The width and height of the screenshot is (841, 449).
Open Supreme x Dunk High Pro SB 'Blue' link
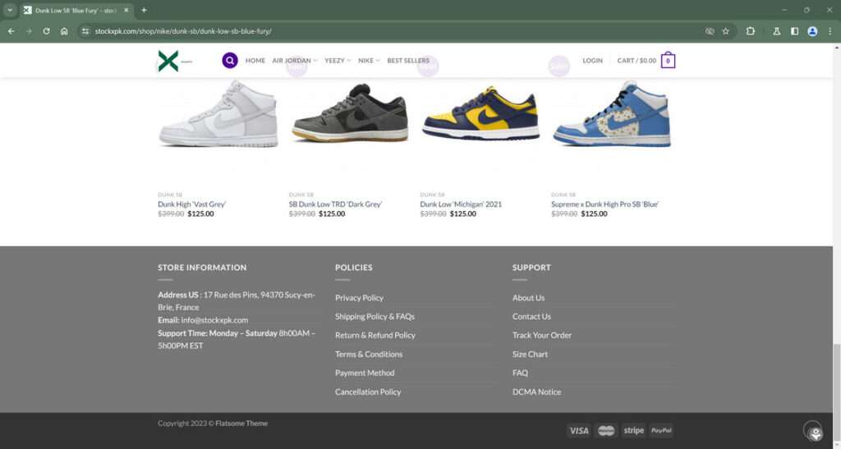pos(604,204)
